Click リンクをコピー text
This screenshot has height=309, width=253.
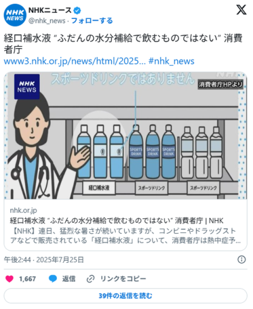coord(123,279)
